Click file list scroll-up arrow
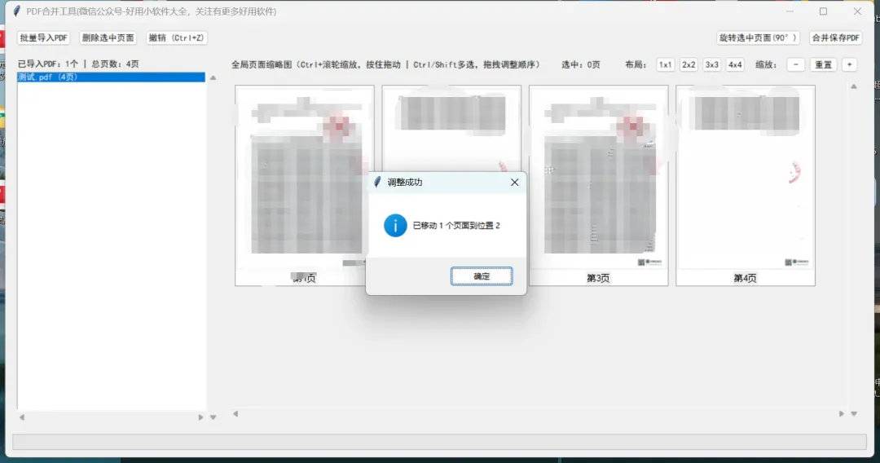The width and height of the screenshot is (880, 463). [x=213, y=78]
